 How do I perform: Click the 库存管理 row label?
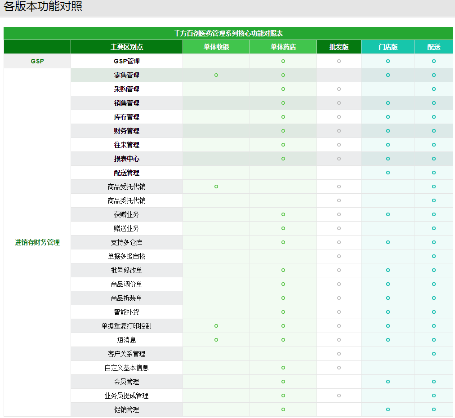[126, 117]
